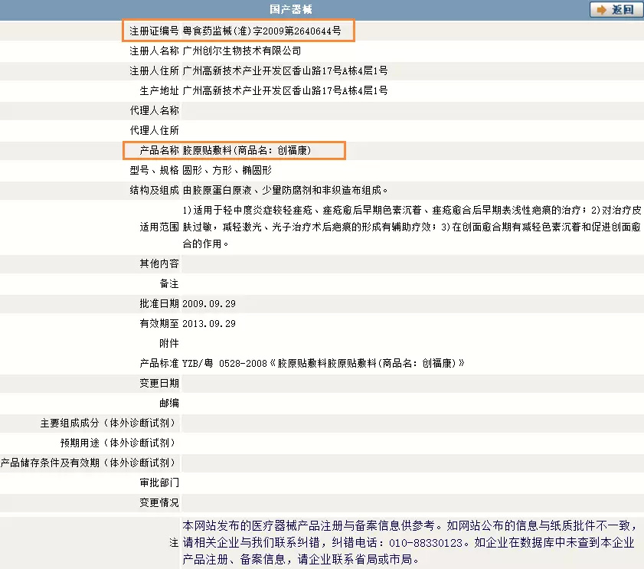Click registrant name 广州创尔生物技术有限公司
This screenshot has height=569, width=644.
242,51
